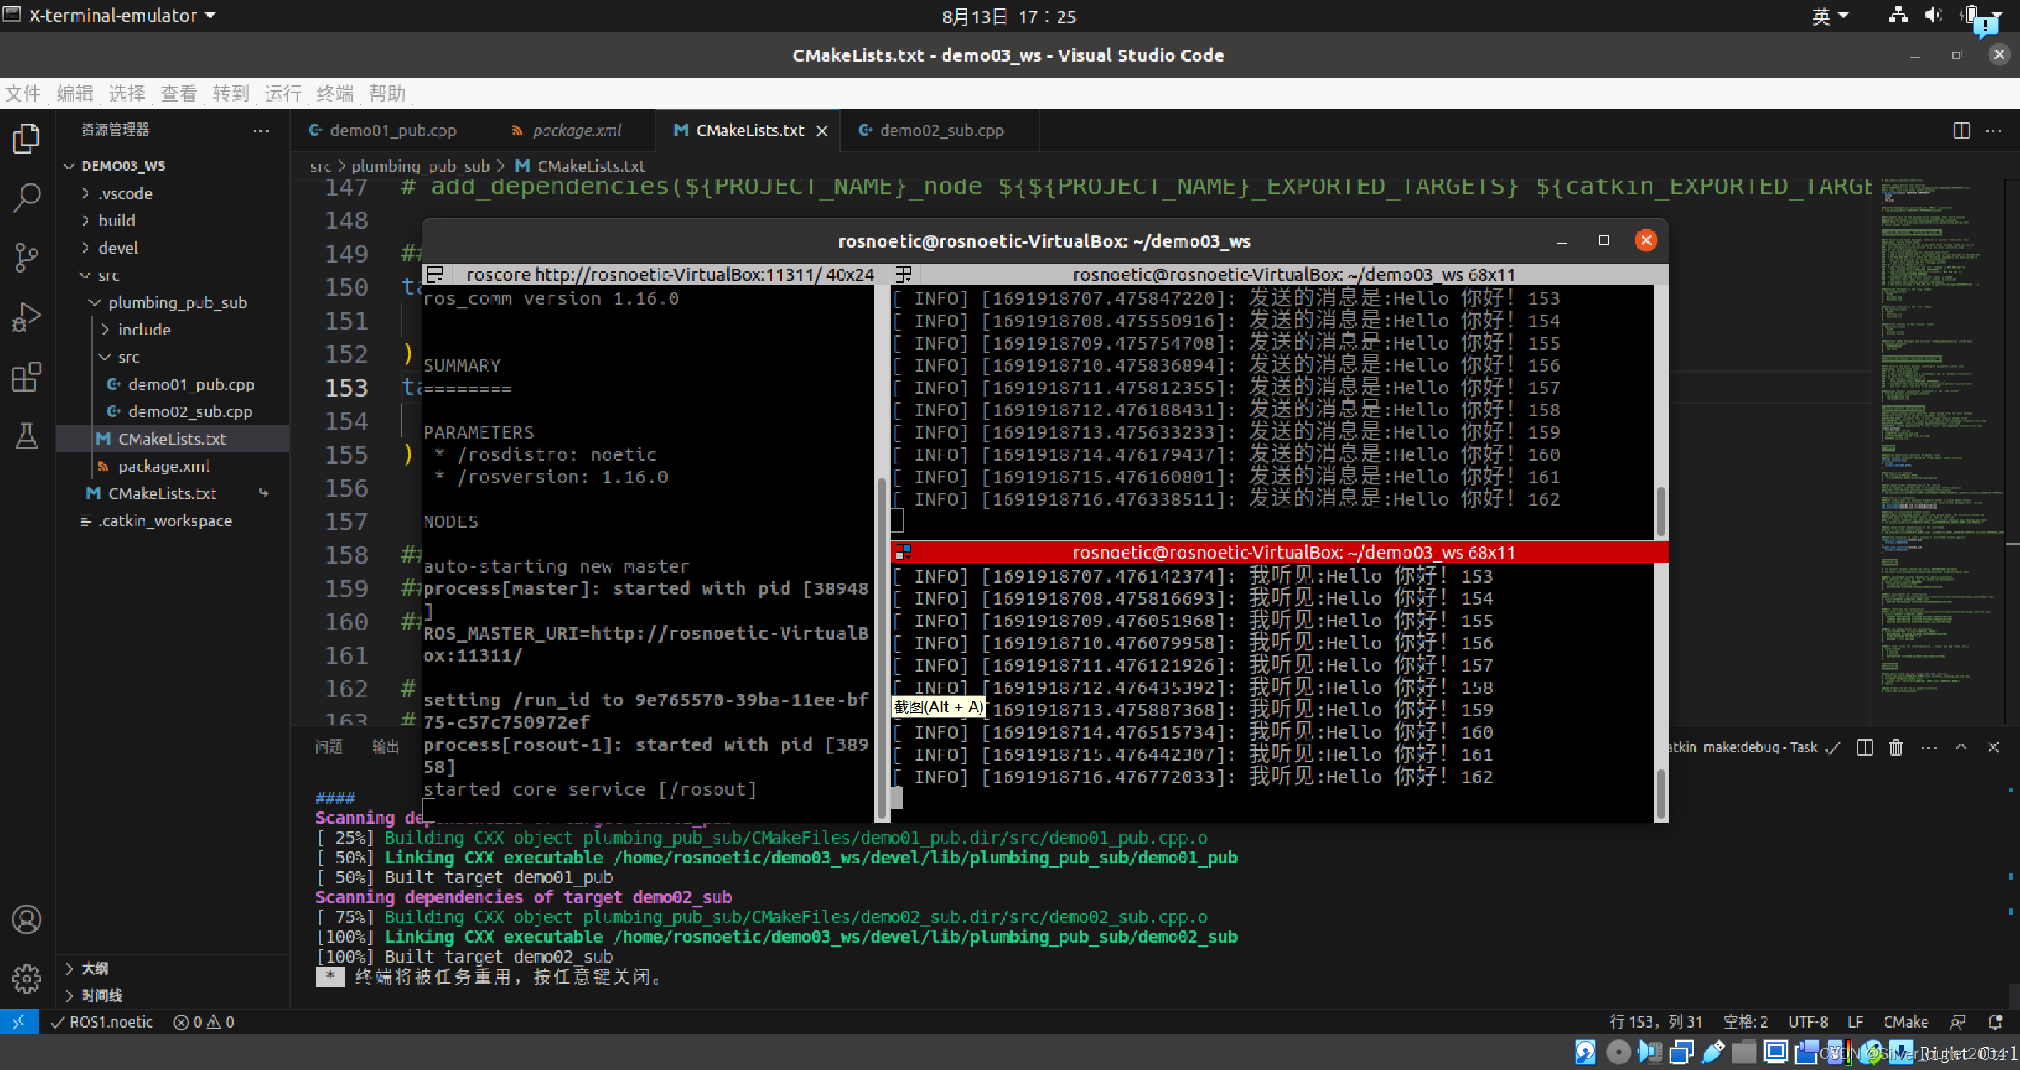Open the Extensions view

click(26, 378)
